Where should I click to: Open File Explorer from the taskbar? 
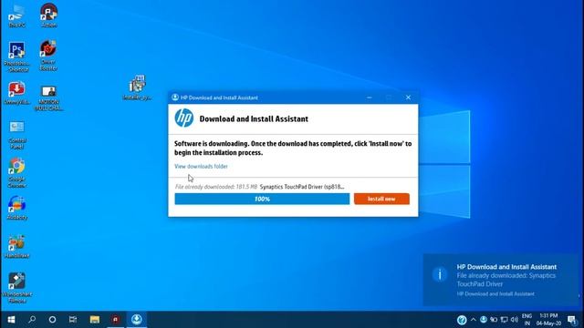pyautogui.click(x=95, y=320)
